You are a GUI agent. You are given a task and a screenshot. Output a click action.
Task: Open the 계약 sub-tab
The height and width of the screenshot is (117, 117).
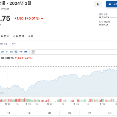[x=13, y=44]
